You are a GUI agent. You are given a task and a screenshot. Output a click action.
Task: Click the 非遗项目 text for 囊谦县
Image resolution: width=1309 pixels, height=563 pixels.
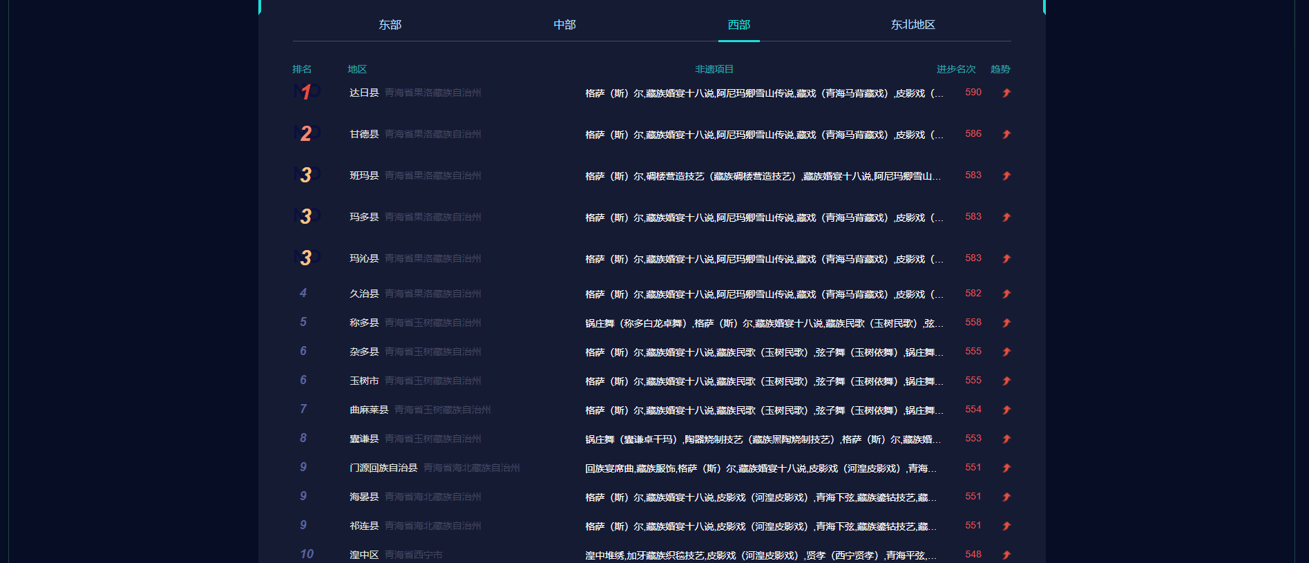click(763, 439)
